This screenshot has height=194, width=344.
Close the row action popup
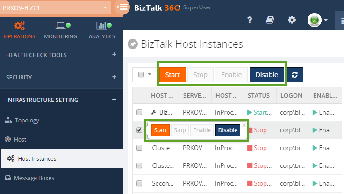[x=244, y=125]
